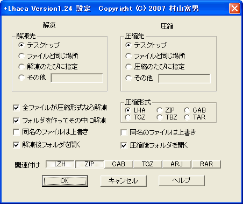This screenshot has height=204, width=243.
Task: Select その他 radio under 解凍先
Action: point(22,78)
